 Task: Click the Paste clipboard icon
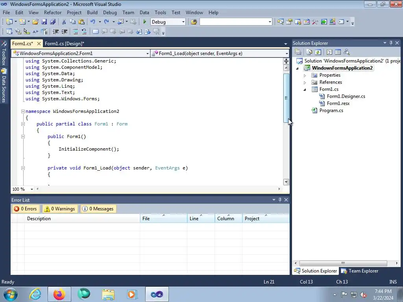[81, 22]
